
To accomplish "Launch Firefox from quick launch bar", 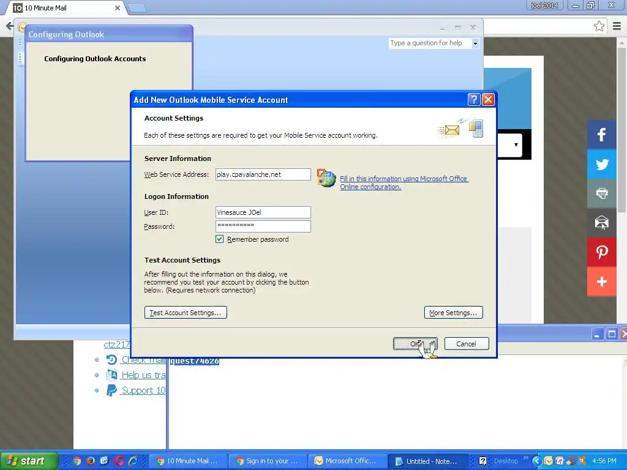I will [91, 461].
